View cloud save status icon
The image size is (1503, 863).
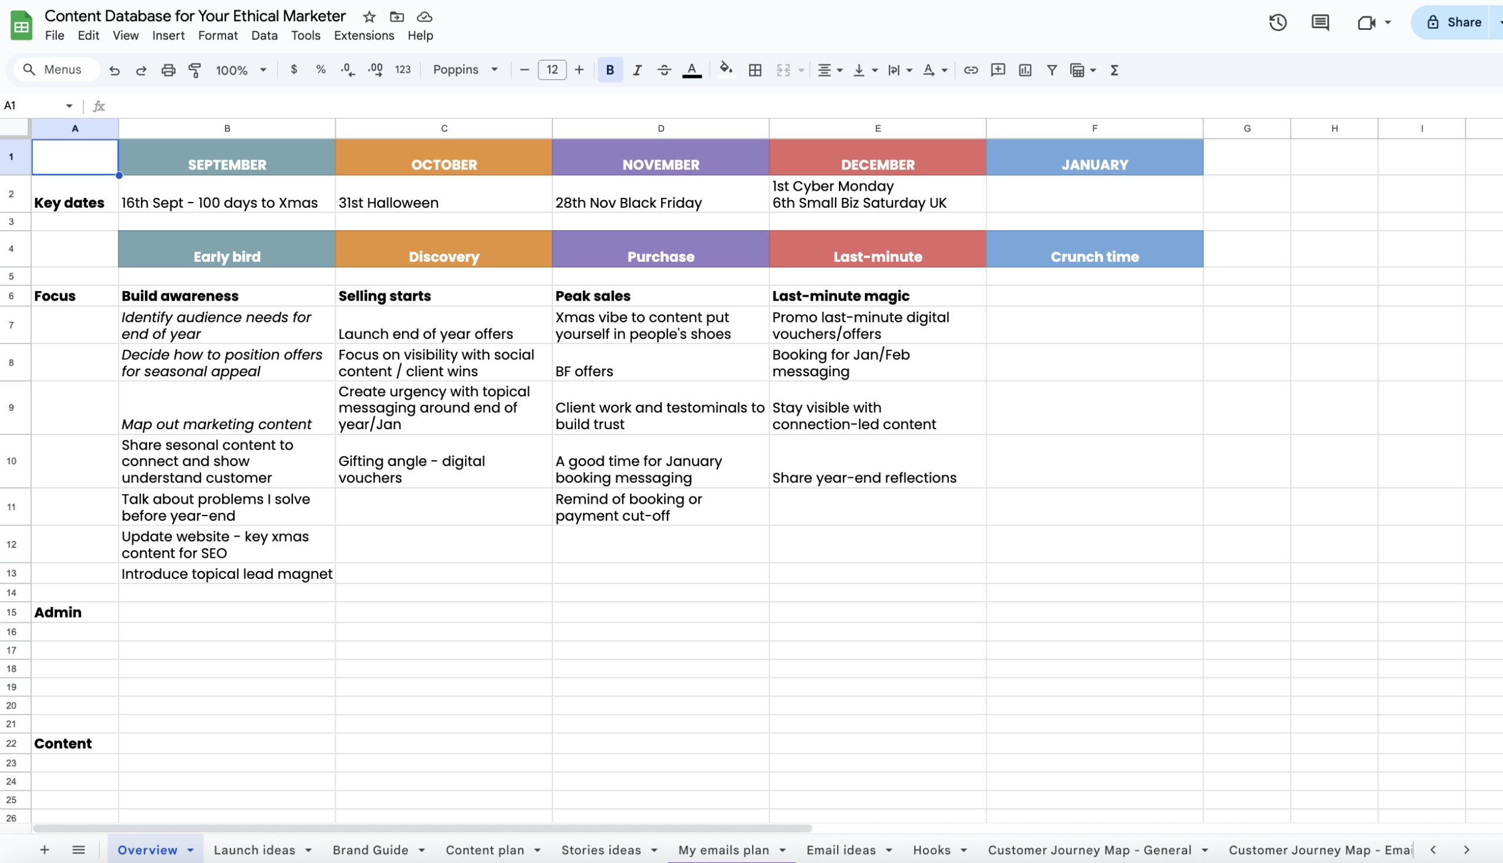tap(424, 16)
